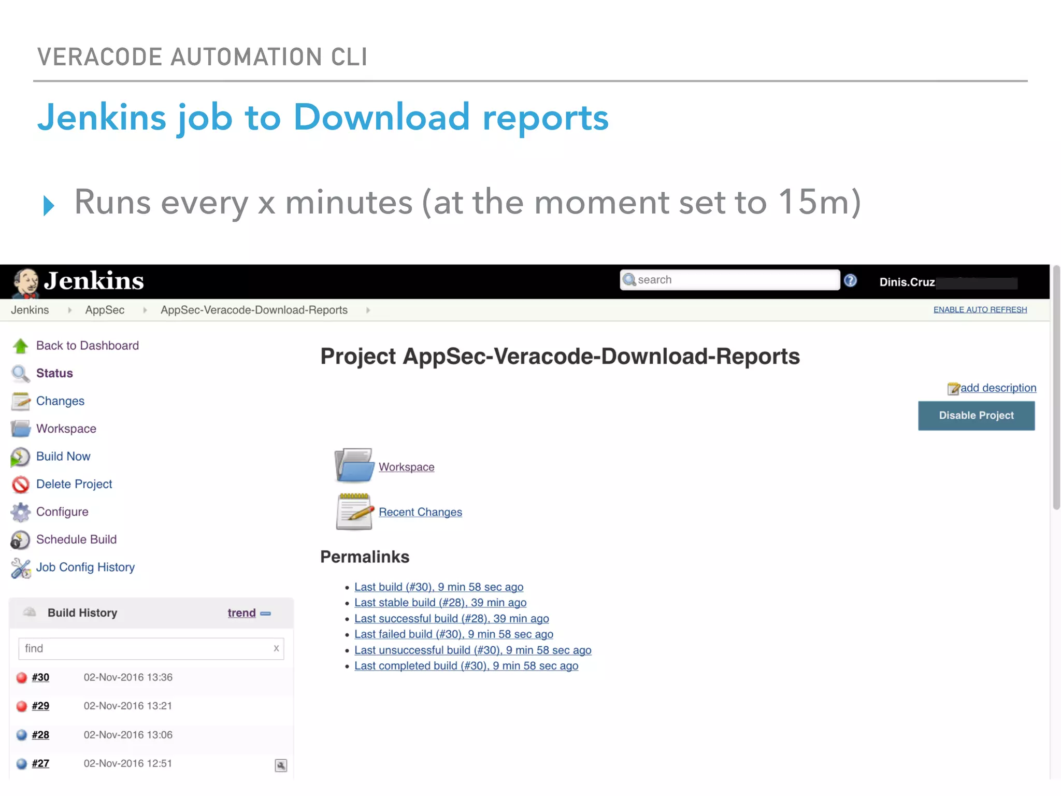The image size is (1061, 796).
Task: Open the AppSec-Veracode-Download-Reports breadcrumb
Action: (254, 310)
